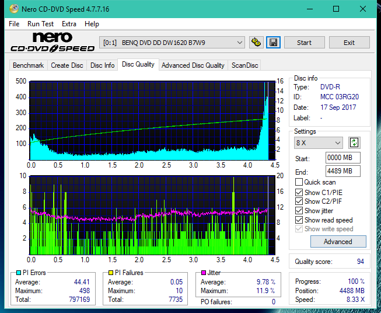Disable the Show jitter checkbox
Viewport: 381px width, 313px height.
pyautogui.click(x=299, y=211)
